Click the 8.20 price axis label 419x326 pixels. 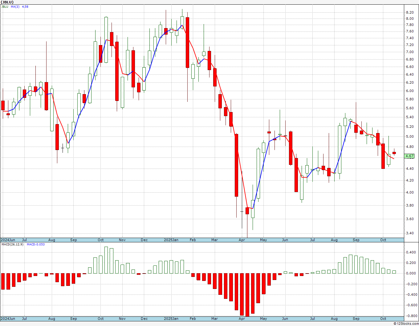click(x=410, y=12)
